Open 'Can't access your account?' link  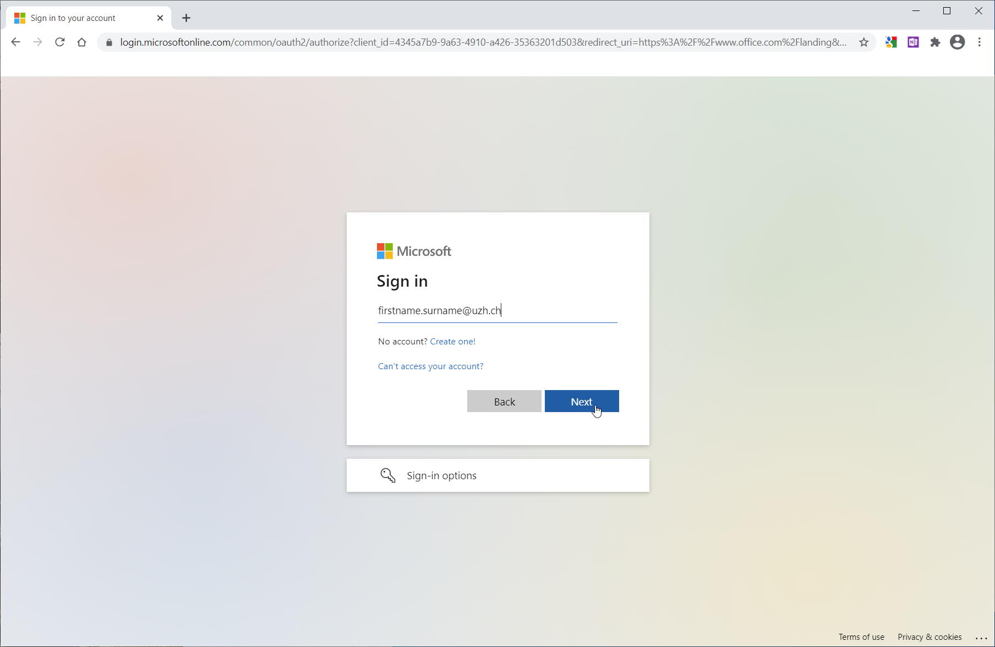pyautogui.click(x=430, y=366)
